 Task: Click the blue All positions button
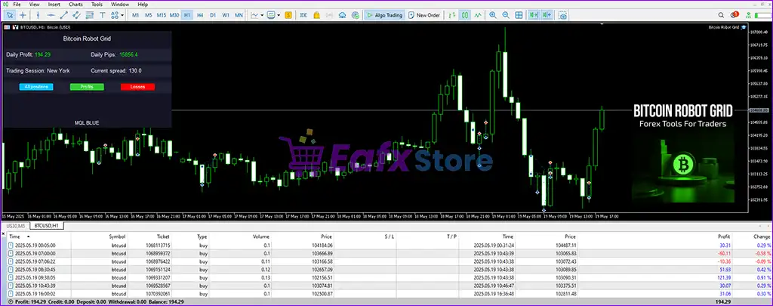tap(36, 87)
